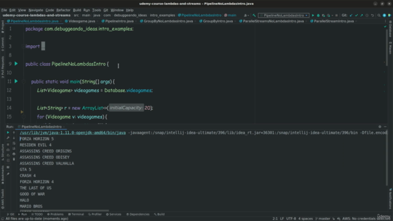Switch to PipelineIntro.java tab

tap(117, 21)
